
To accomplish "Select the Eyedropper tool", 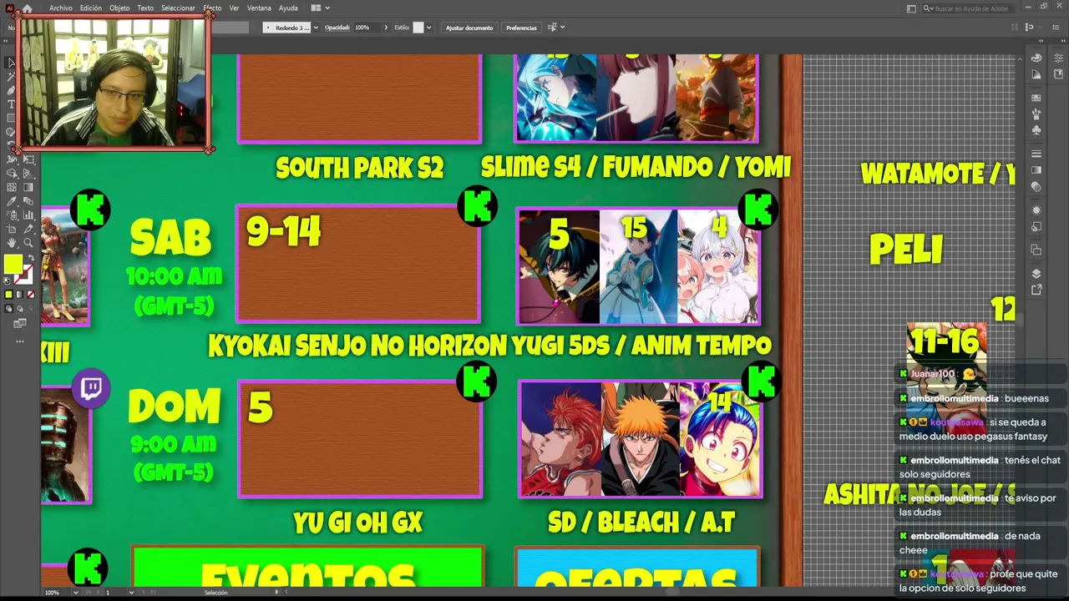I will [12, 201].
